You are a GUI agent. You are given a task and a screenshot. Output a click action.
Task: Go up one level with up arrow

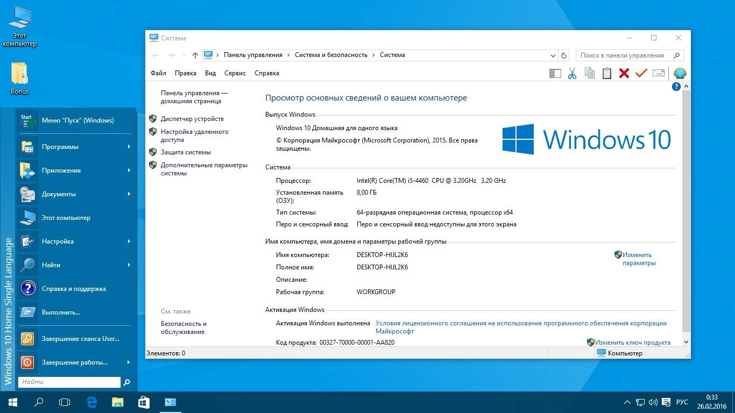point(195,55)
